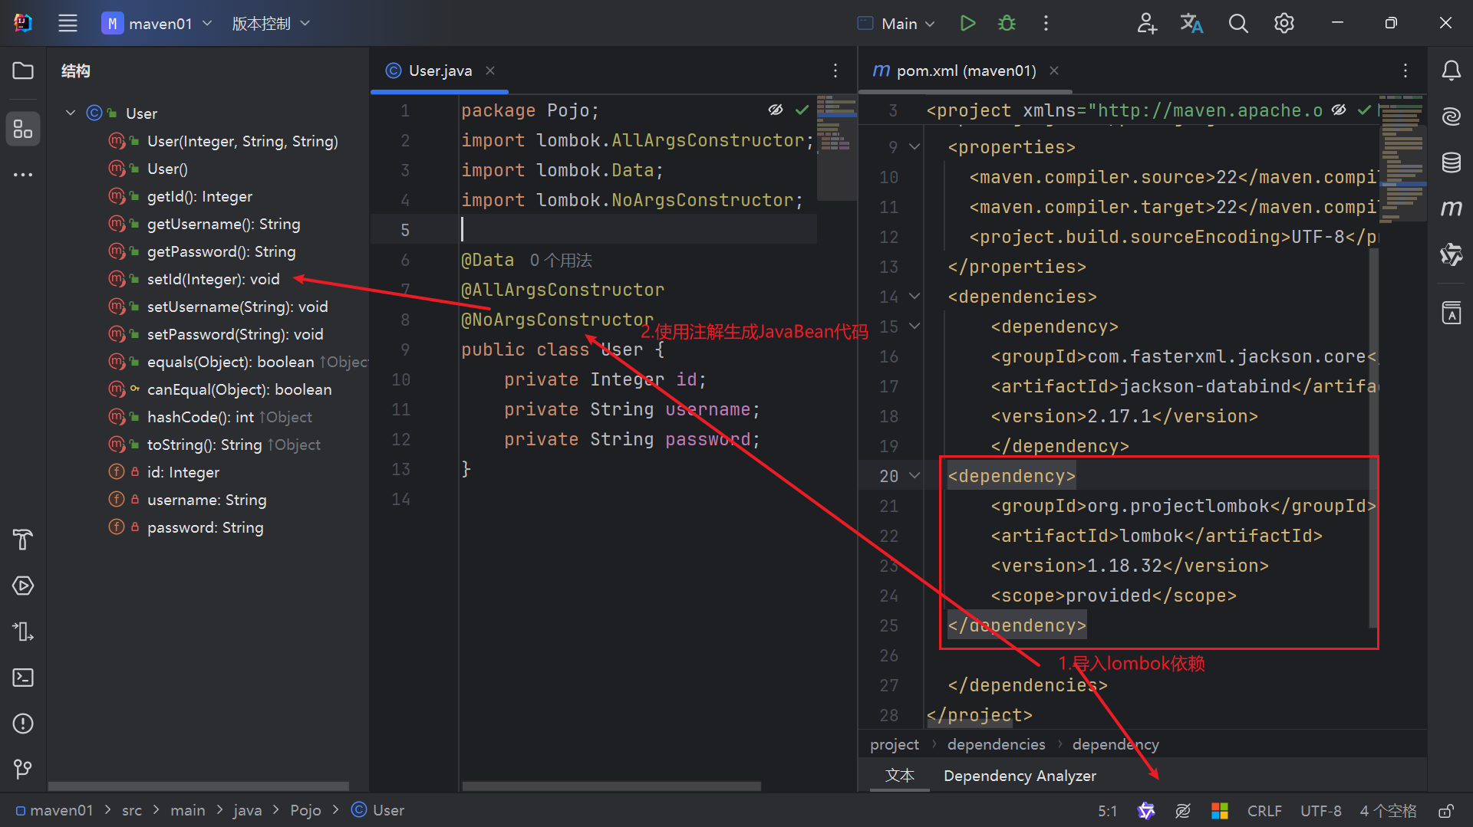
Task: Click the 0 个用法 usages hint
Action: tap(561, 261)
